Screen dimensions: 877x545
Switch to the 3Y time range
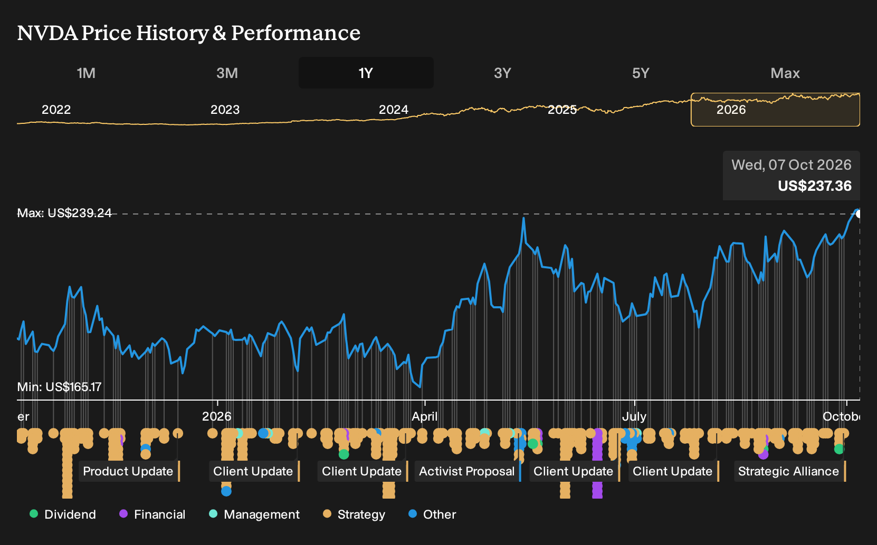(502, 73)
